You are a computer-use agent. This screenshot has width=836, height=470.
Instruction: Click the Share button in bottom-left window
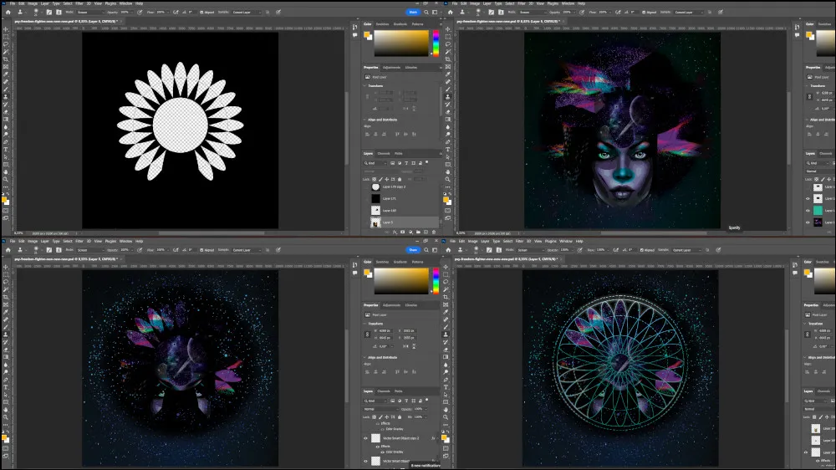pos(413,250)
